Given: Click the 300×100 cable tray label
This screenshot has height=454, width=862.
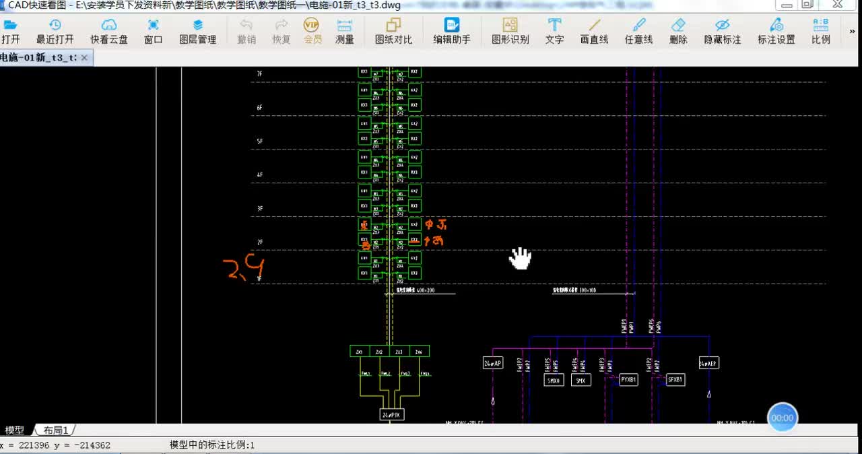Looking at the screenshot, I should 575,290.
